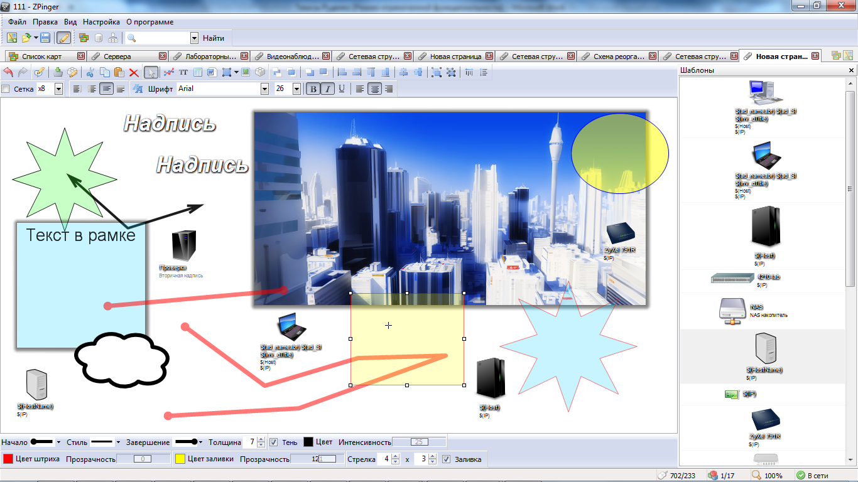Viewport: 858px width, 482px height.
Task: Select the arrow pointer tool
Action: (151, 72)
